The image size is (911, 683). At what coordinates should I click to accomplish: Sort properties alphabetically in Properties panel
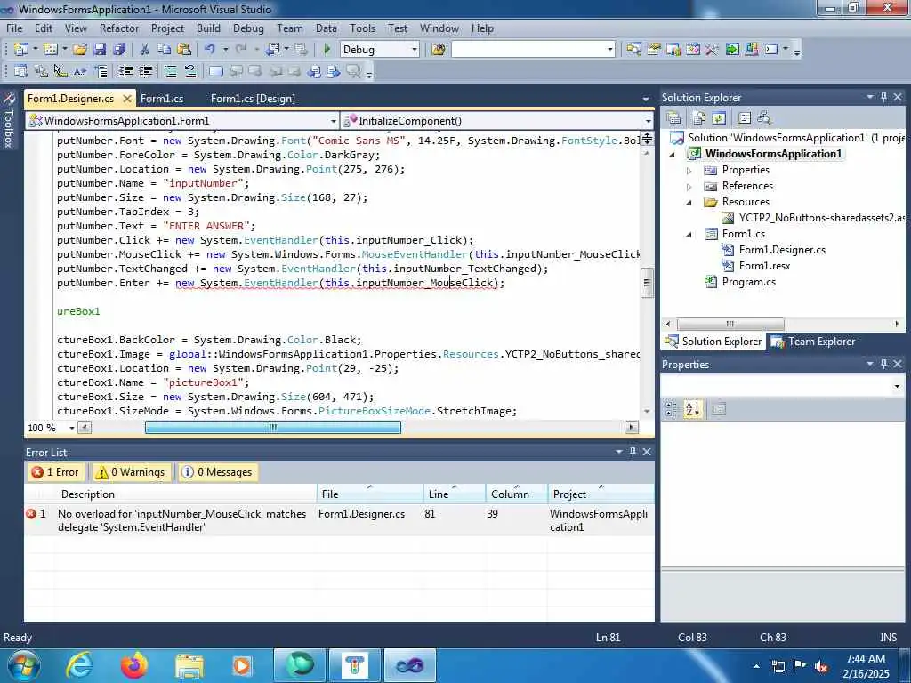click(692, 409)
